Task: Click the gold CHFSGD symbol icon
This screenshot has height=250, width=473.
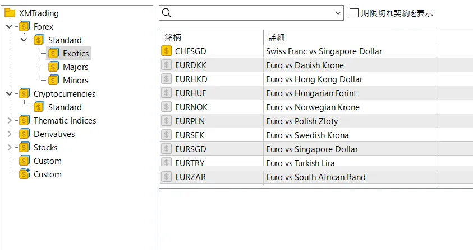Action: point(166,51)
